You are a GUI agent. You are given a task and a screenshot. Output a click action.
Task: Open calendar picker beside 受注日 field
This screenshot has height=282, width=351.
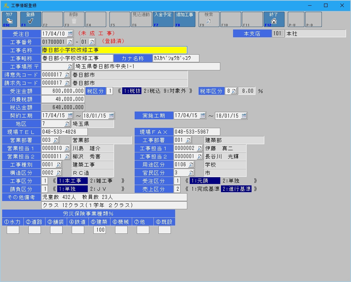click(x=70, y=34)
